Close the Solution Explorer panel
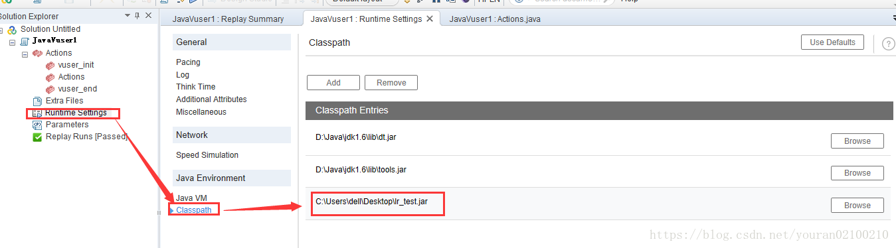Screen dimensions: 896x248 148,15
